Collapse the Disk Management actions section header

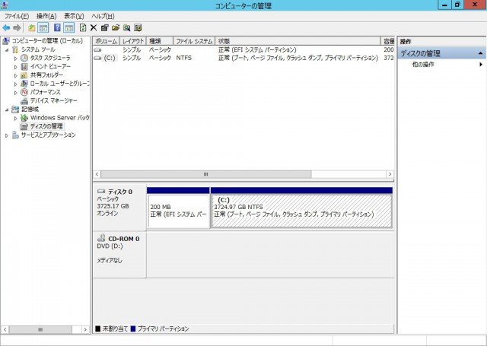tap(480, 54)
